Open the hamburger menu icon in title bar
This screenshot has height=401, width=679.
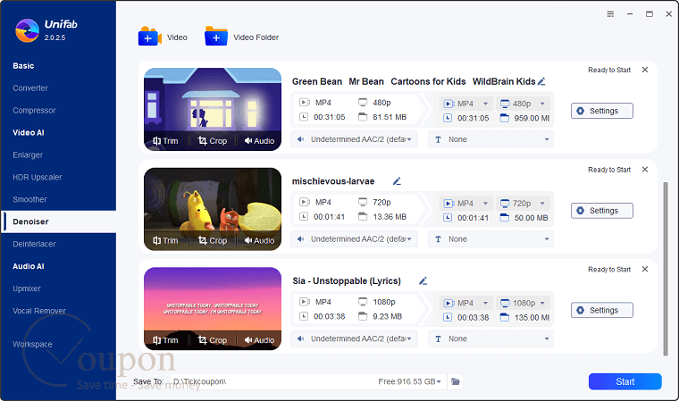tap(610, 14)
